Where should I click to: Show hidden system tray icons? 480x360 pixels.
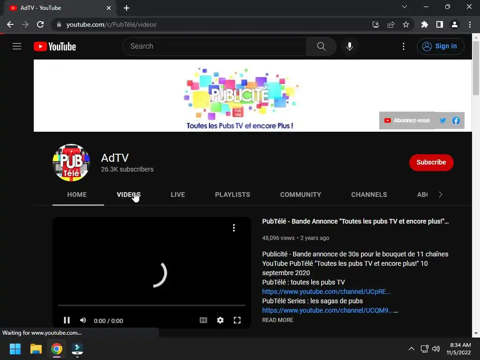tap(412, 349)
